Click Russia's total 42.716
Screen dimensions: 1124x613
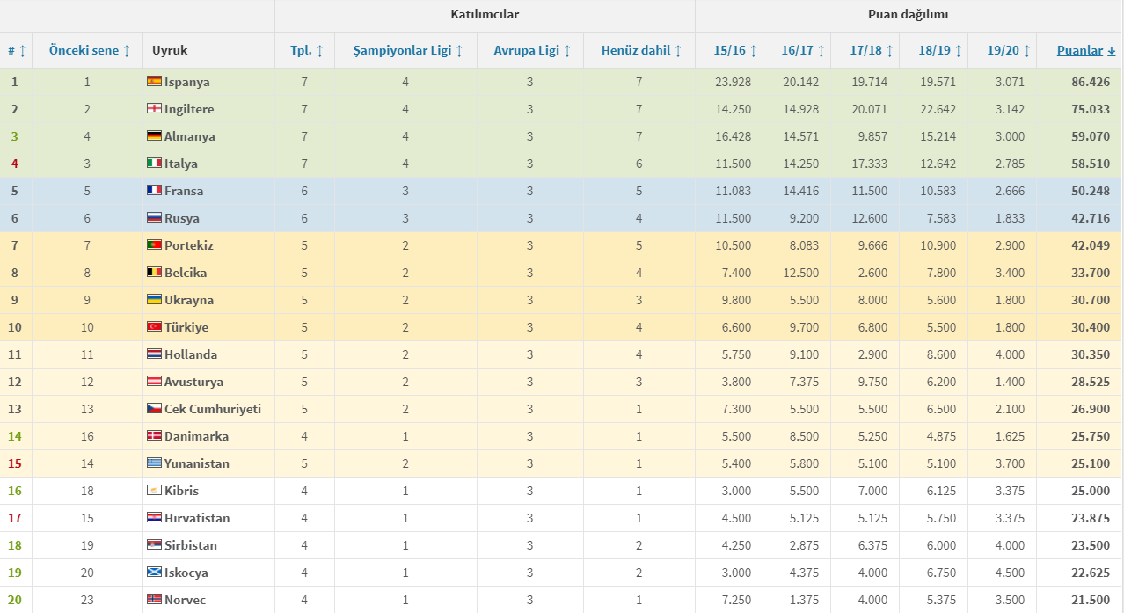pos(1091,218)
